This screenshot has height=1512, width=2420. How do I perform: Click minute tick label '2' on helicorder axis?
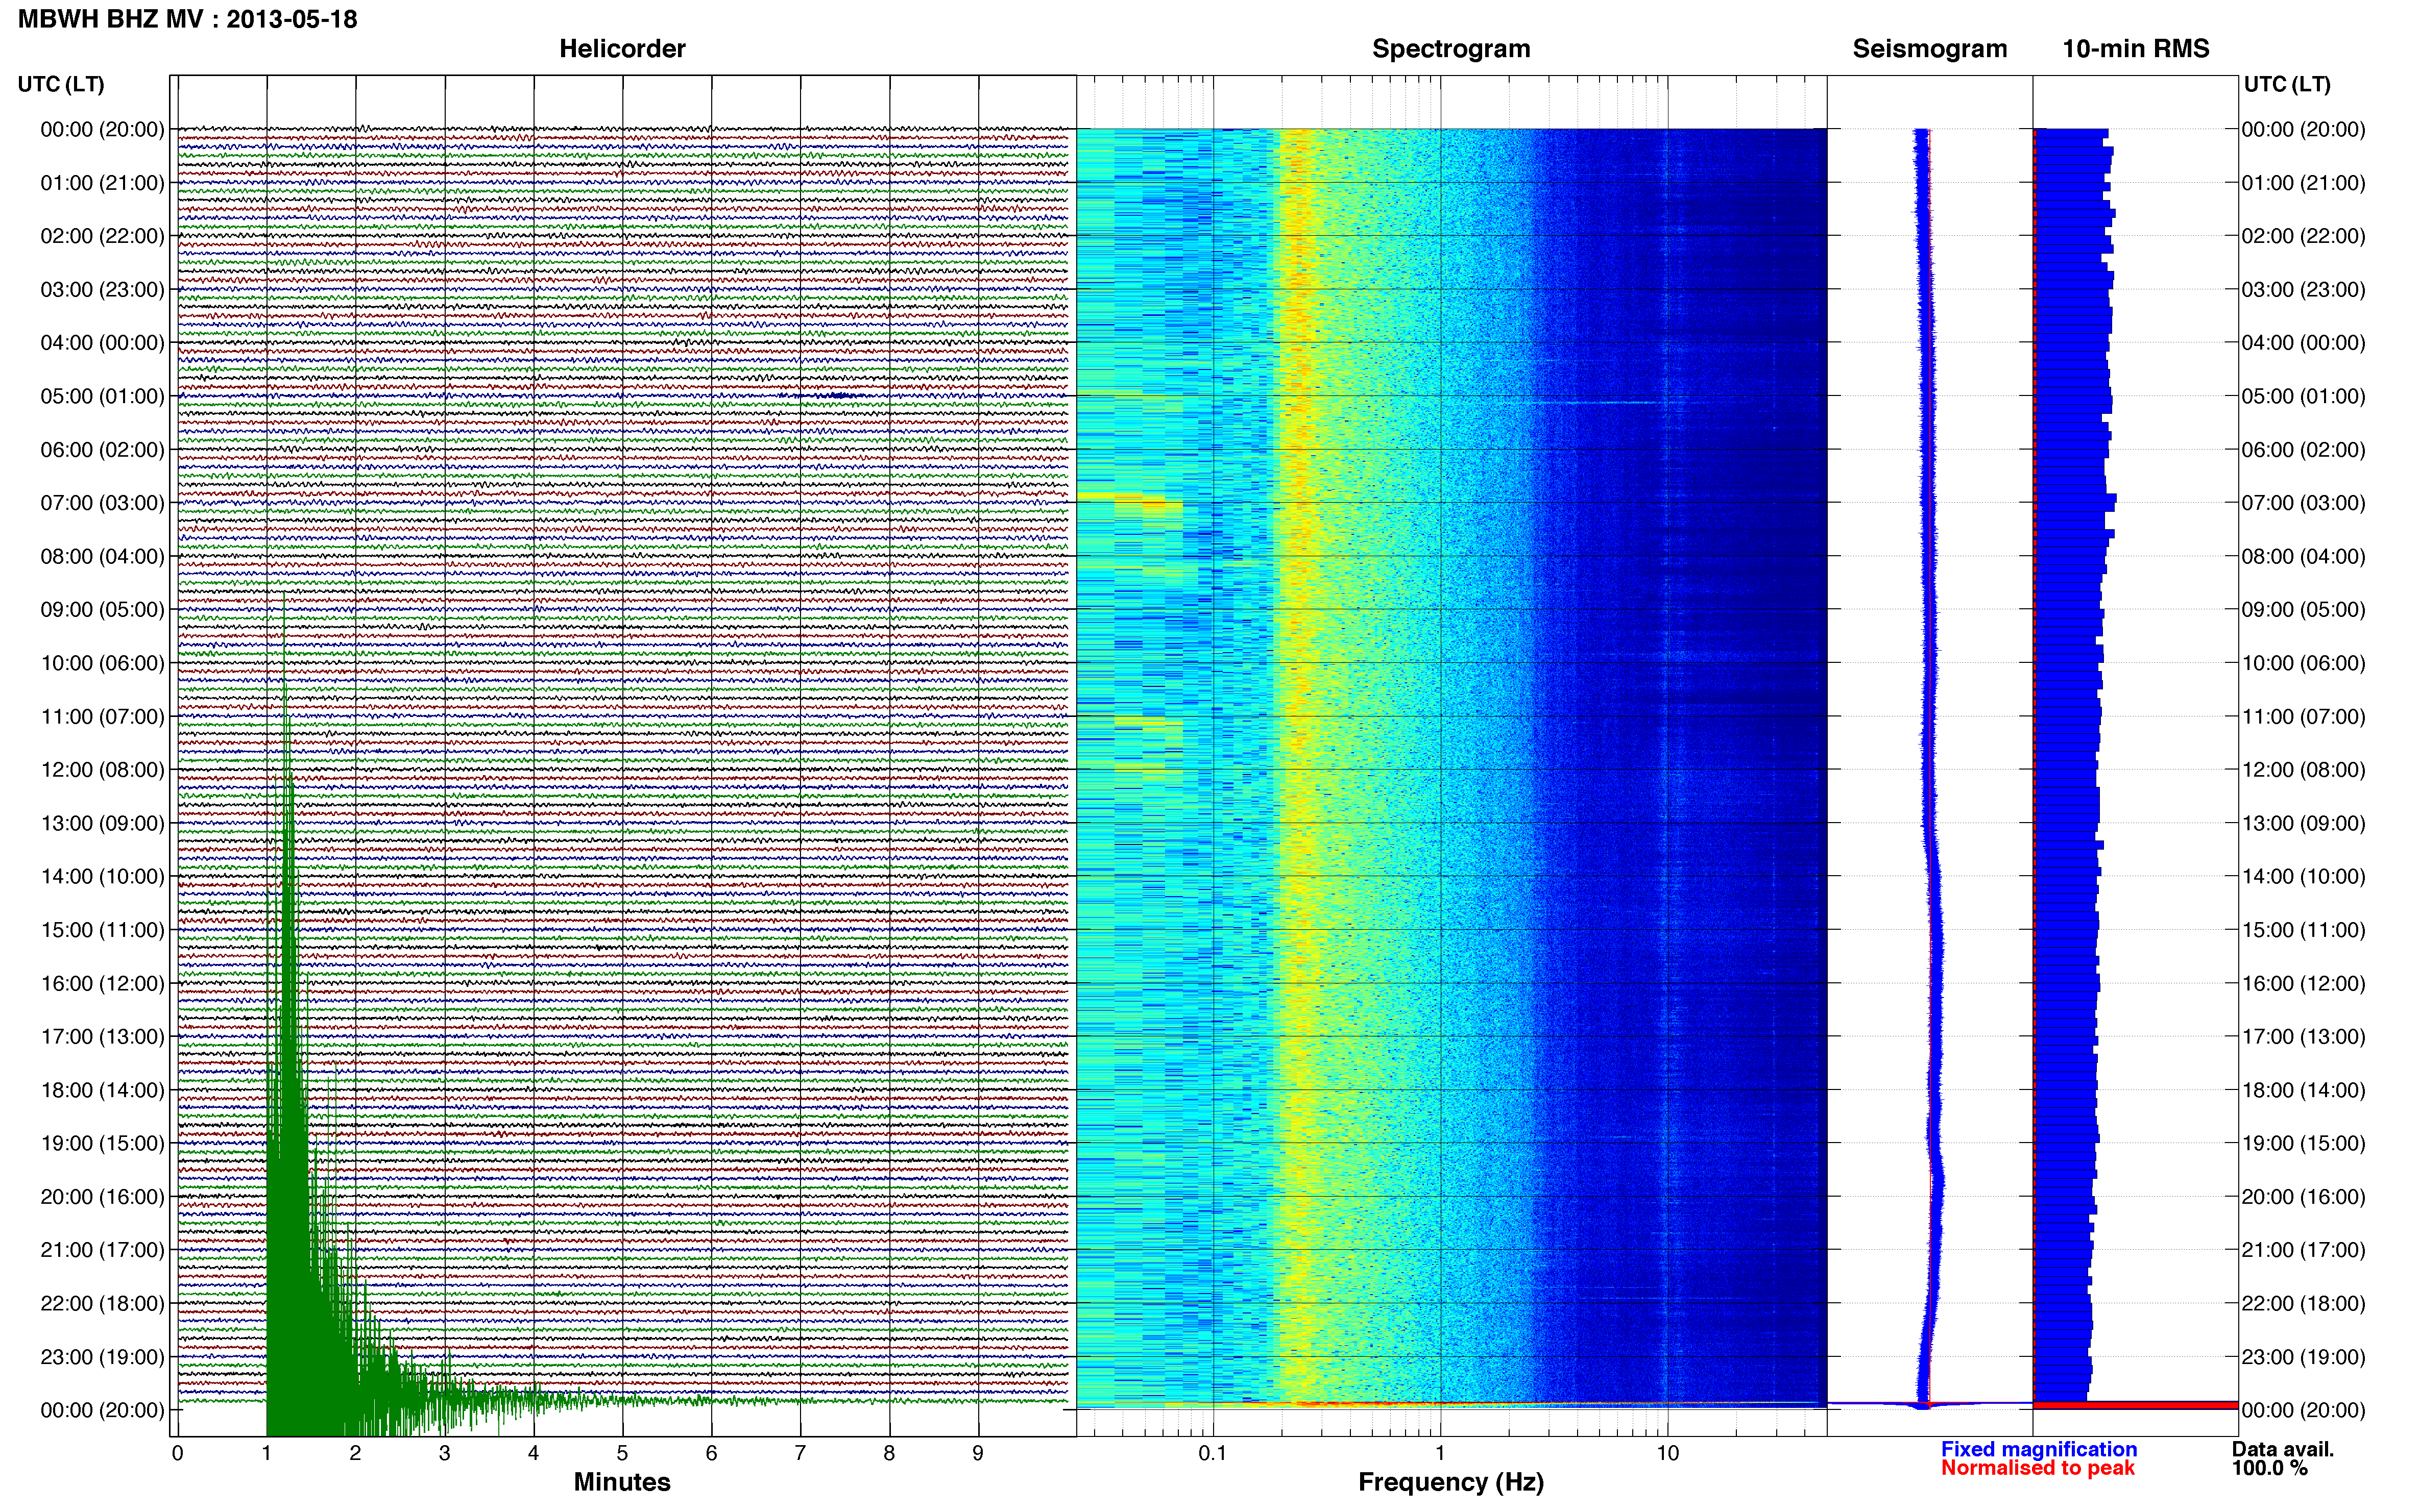tap(355, 1454)
